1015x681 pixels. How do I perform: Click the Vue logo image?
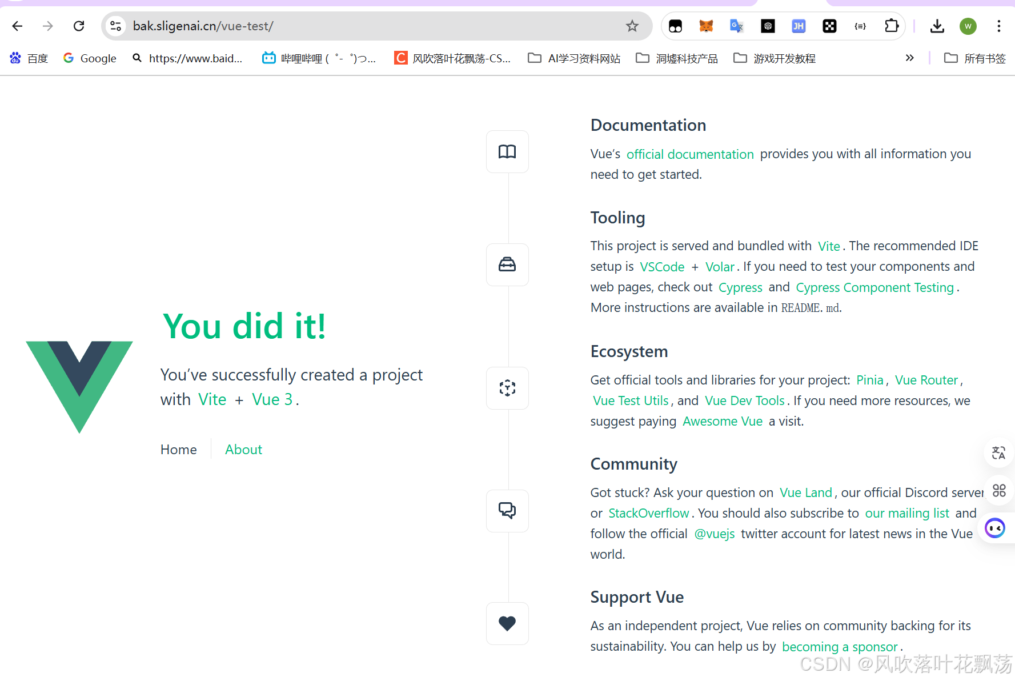tap(79, 387)
